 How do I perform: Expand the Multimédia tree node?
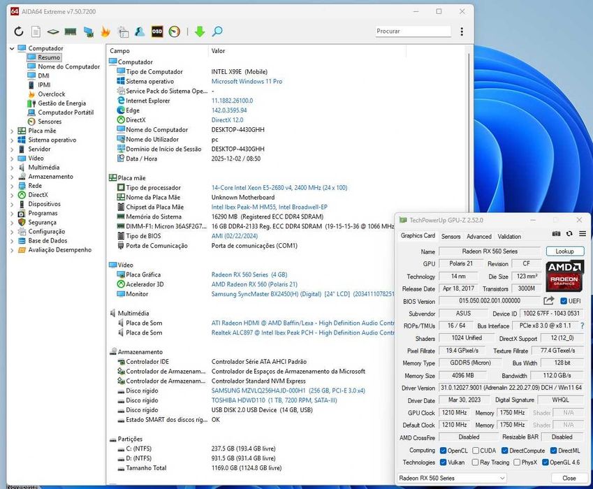tap(12, 168)
